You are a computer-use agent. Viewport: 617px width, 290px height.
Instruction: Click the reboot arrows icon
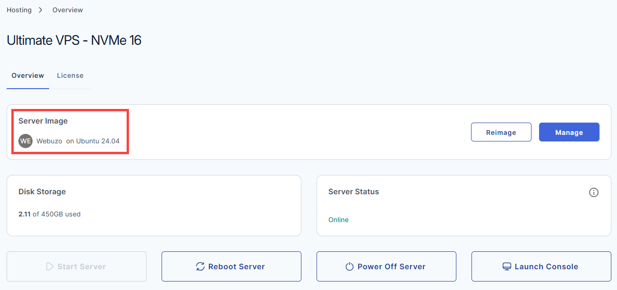tap(200, 266)
